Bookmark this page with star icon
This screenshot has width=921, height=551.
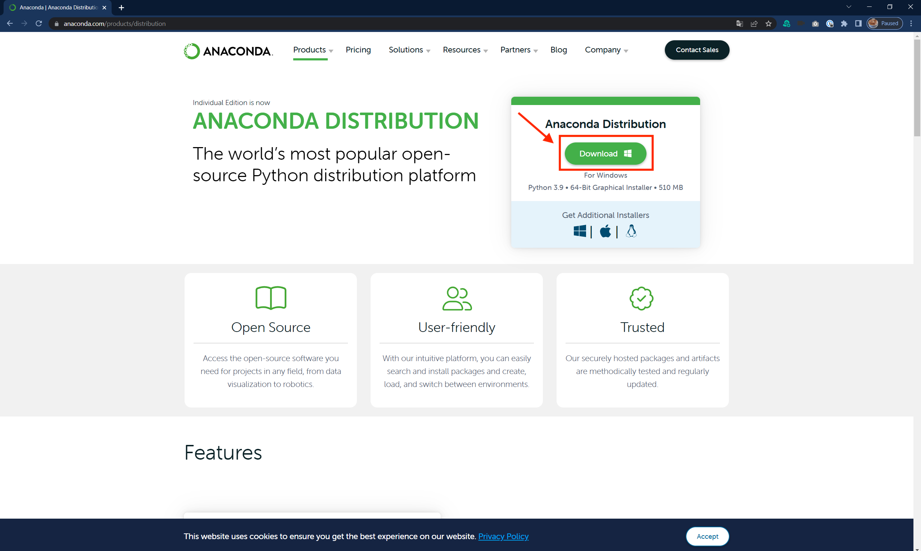(x=768, y=23)
